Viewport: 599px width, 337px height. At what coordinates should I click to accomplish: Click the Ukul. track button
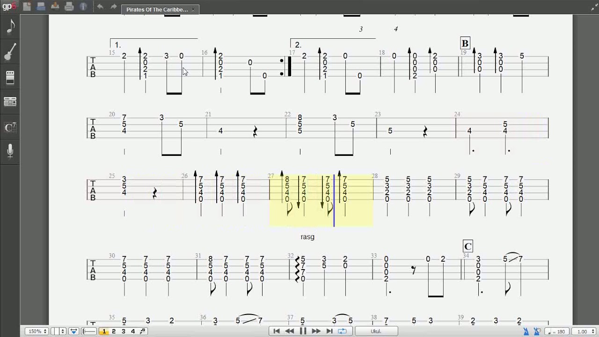point(376,331)
